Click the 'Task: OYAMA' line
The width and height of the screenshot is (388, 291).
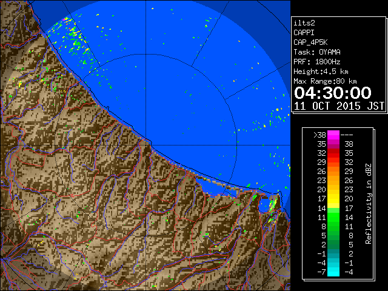point(317,52)
